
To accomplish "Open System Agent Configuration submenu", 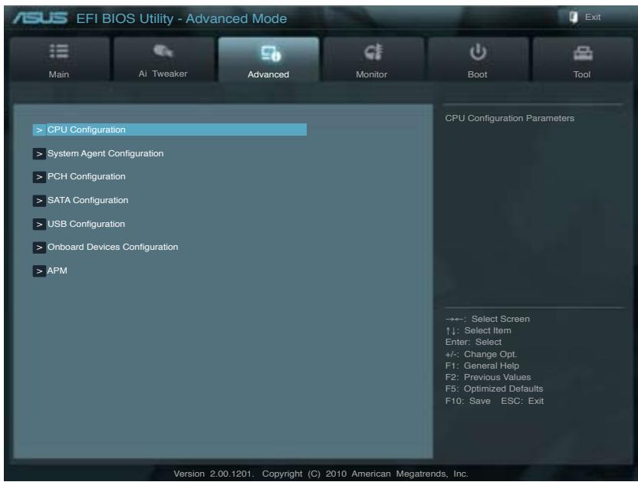I will pyautogui.click(x=105, y=153).
